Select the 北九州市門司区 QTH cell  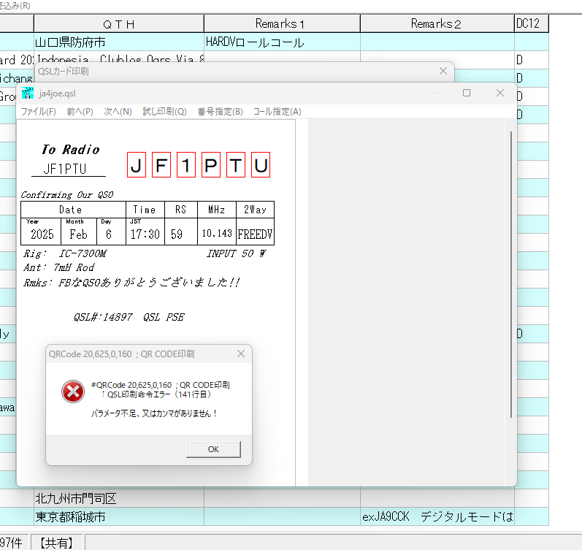(119, 498)
